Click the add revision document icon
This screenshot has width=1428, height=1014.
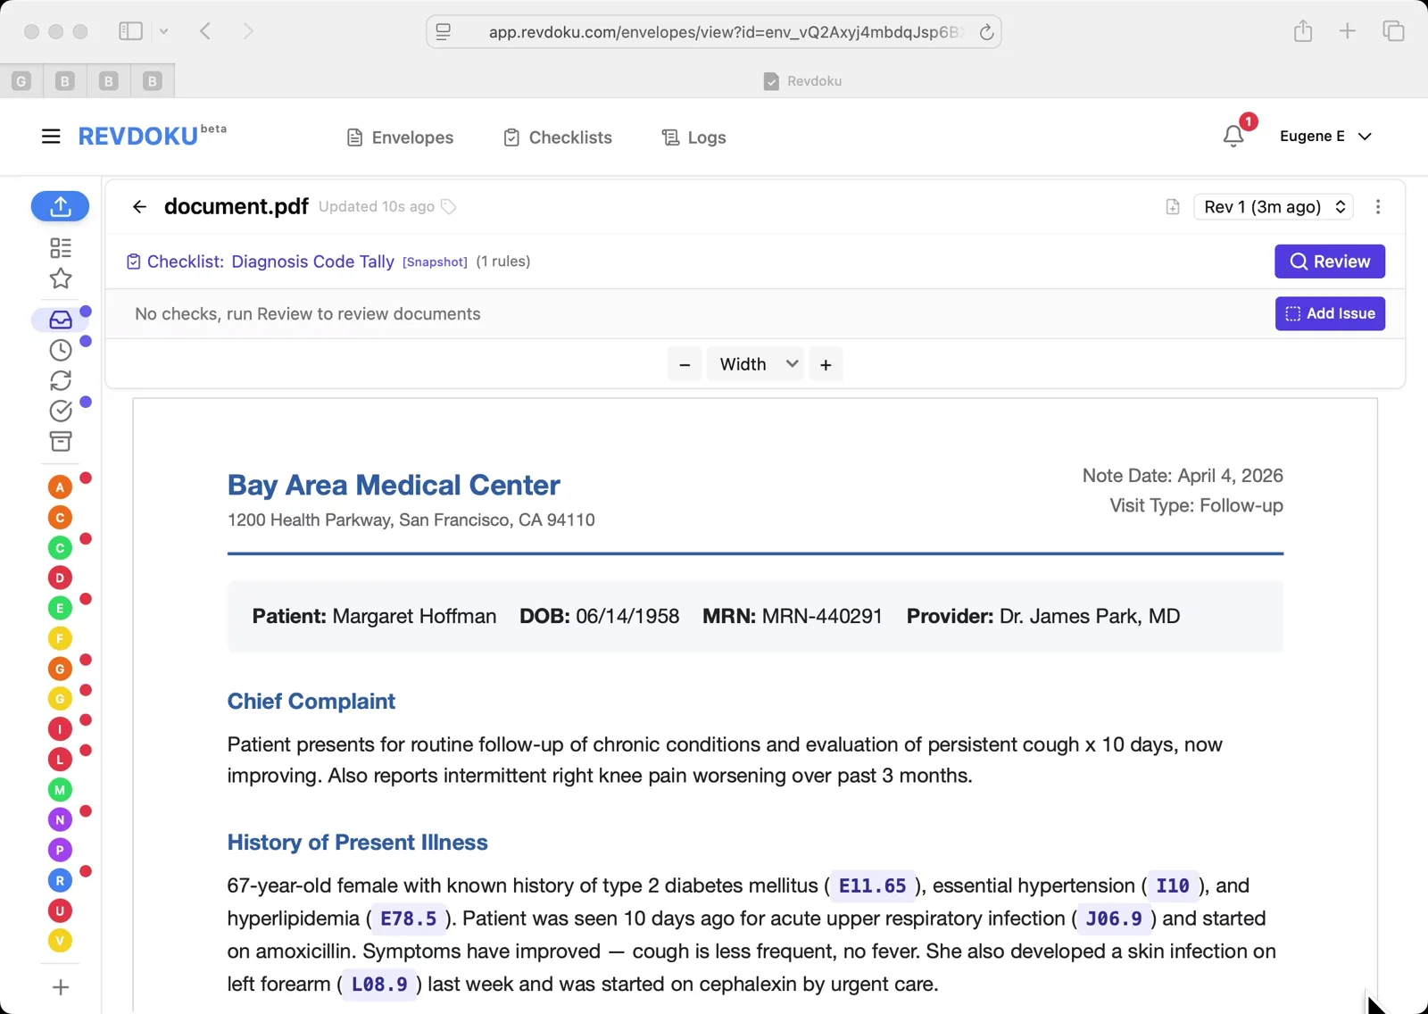coord(1172,206)
